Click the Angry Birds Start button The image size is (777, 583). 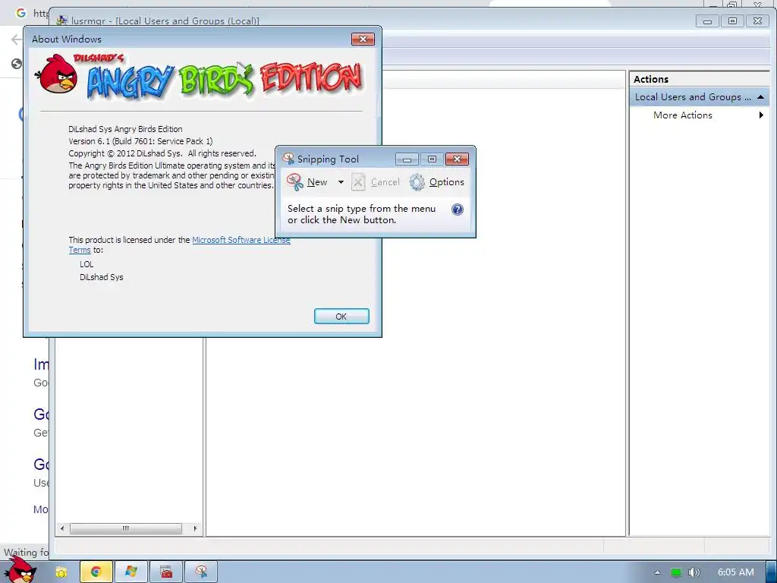(20, 570)
